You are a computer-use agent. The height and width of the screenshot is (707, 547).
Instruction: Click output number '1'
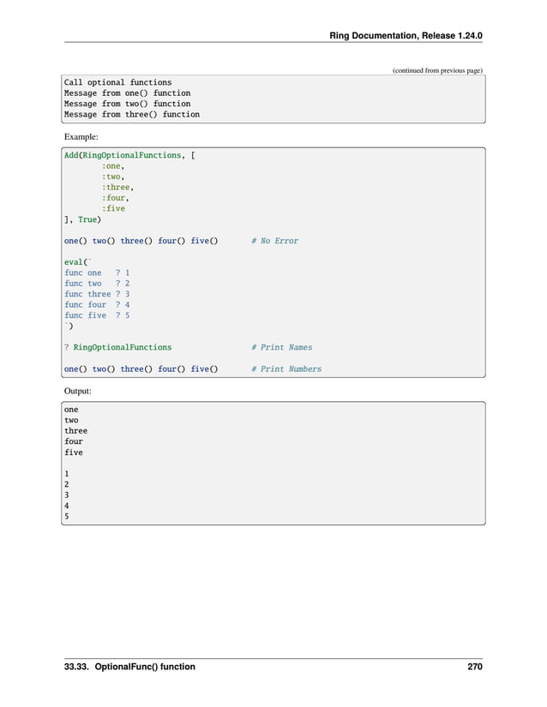tap(67, 473)
